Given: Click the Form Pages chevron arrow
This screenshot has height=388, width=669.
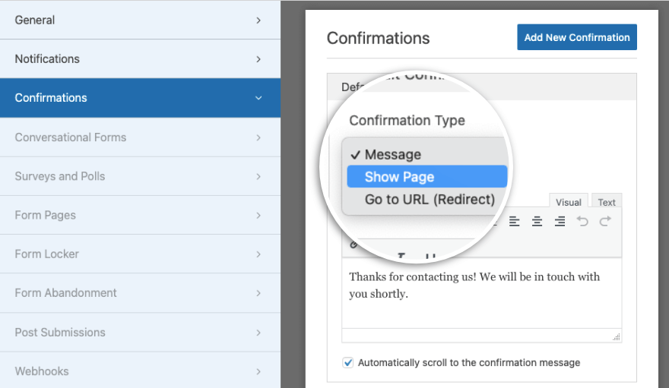Looking at the screenshot, I should coord(258,216).
